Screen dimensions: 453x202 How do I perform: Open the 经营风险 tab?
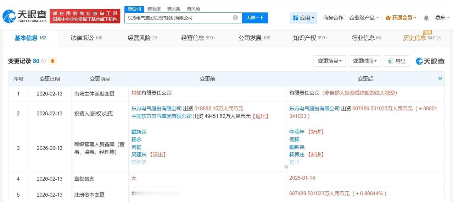coord(142,38)
